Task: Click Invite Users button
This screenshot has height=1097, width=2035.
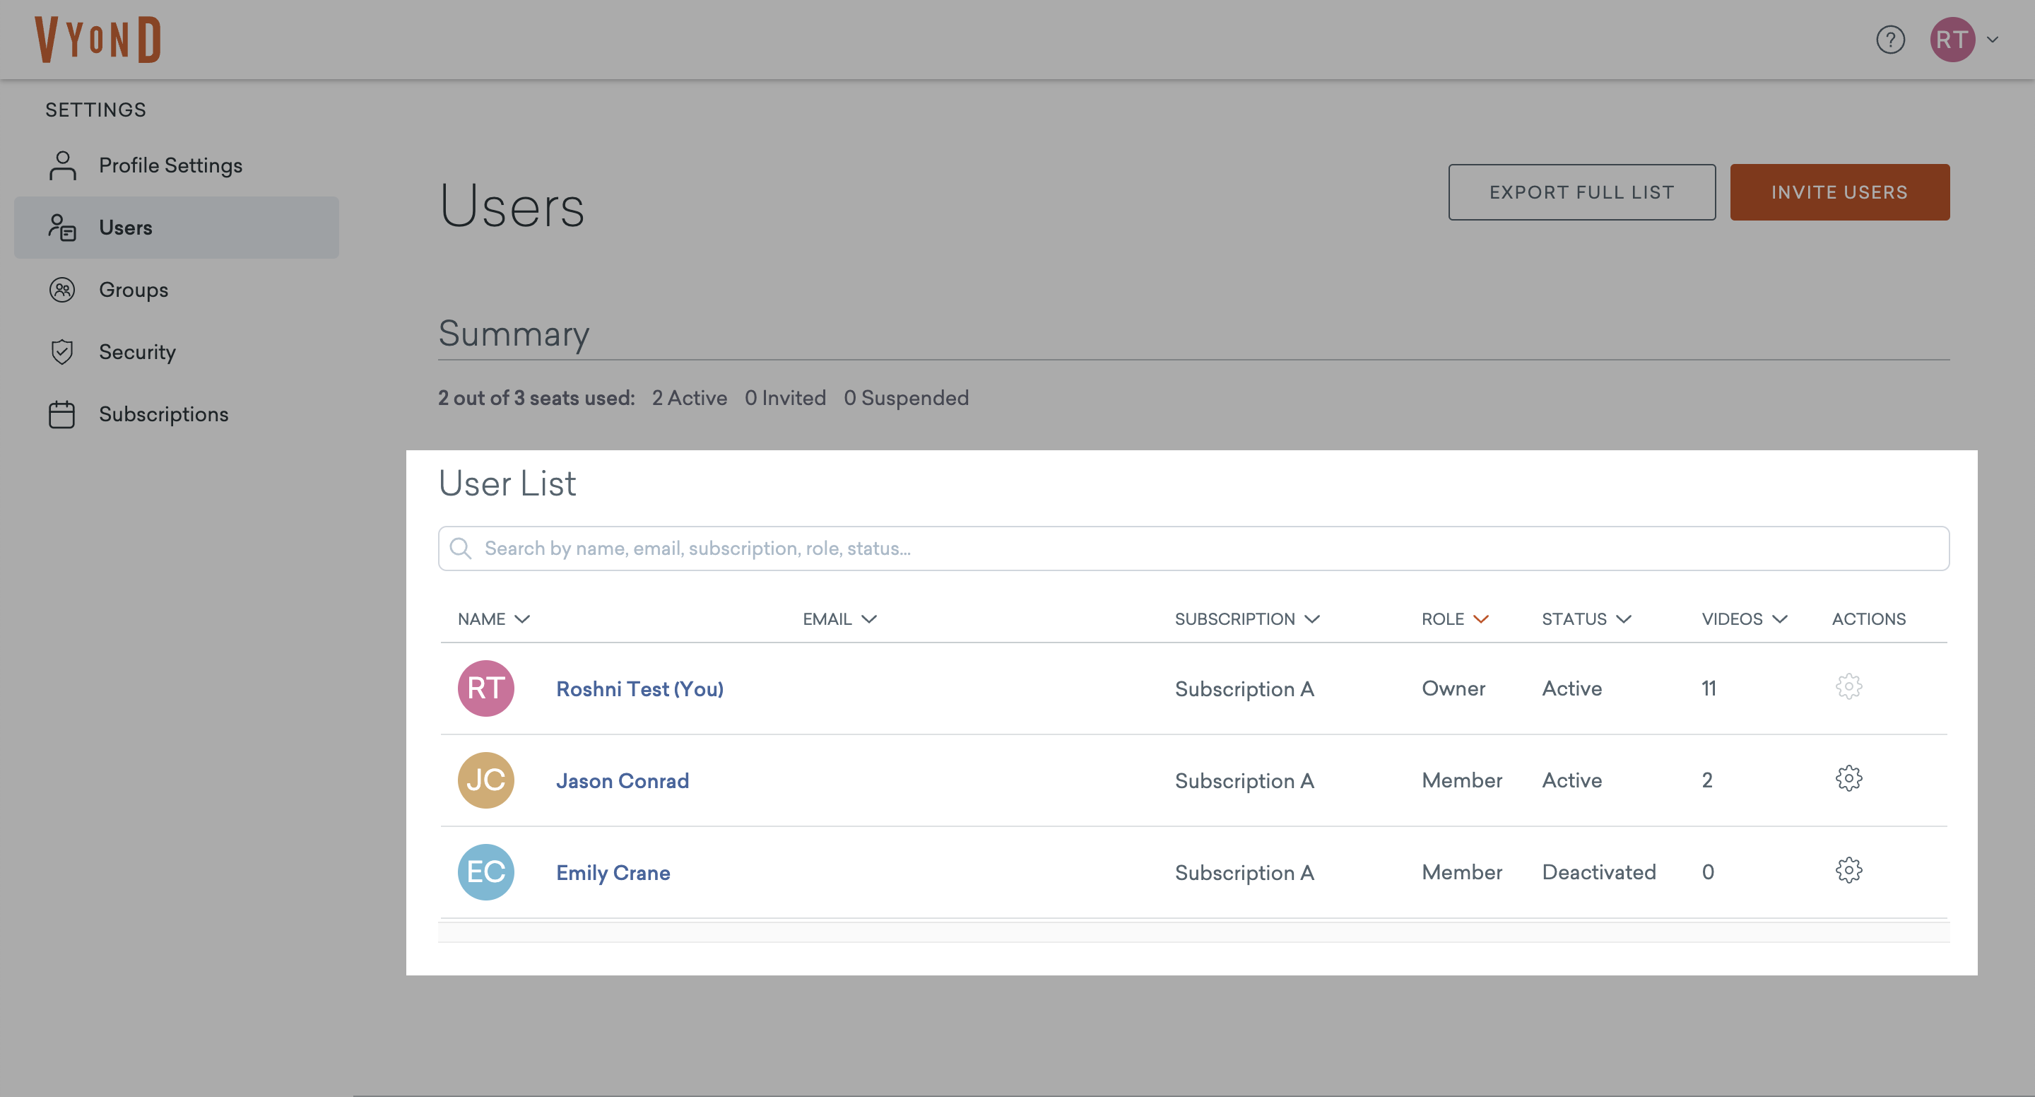Action: [1839, 192]
